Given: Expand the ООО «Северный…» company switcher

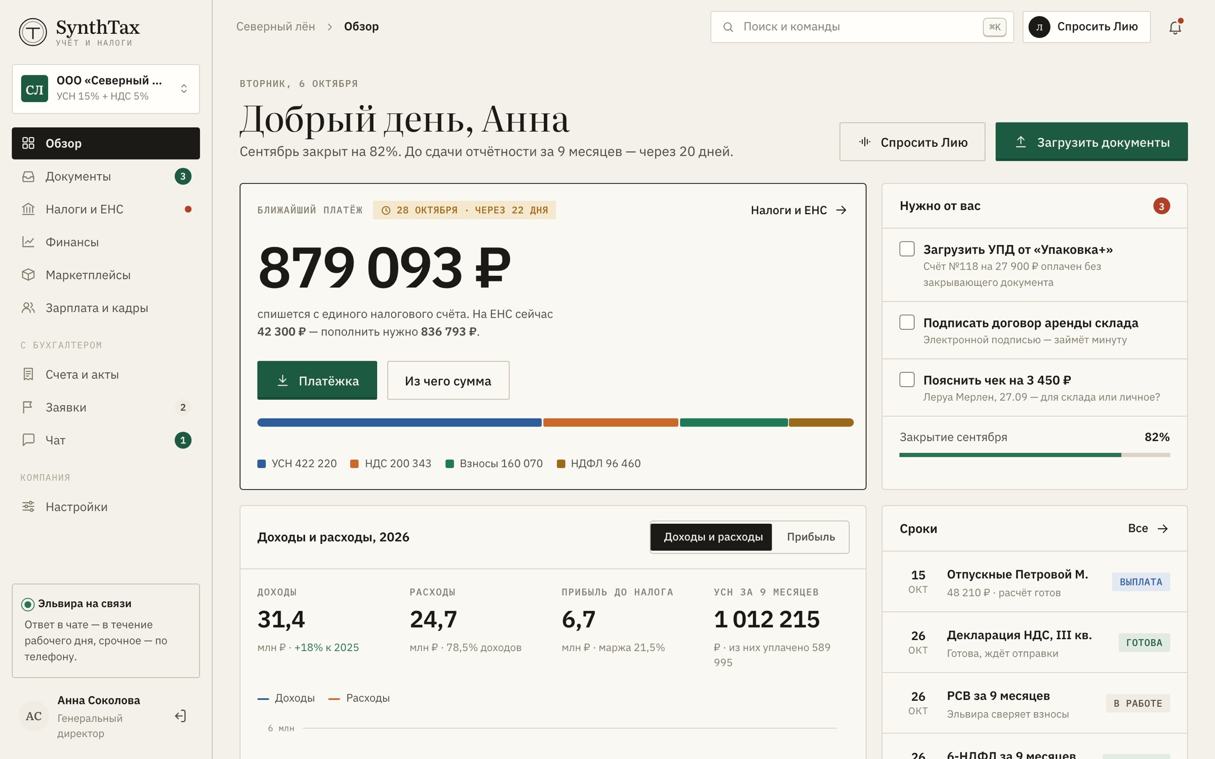Looking at the screenshot, I should (106, 89).
